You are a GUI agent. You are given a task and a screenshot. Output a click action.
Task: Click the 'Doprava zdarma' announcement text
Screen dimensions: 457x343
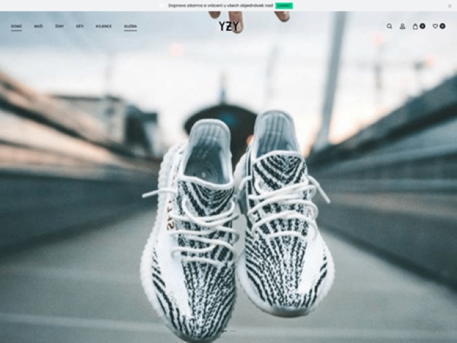(x=221, y=6)
